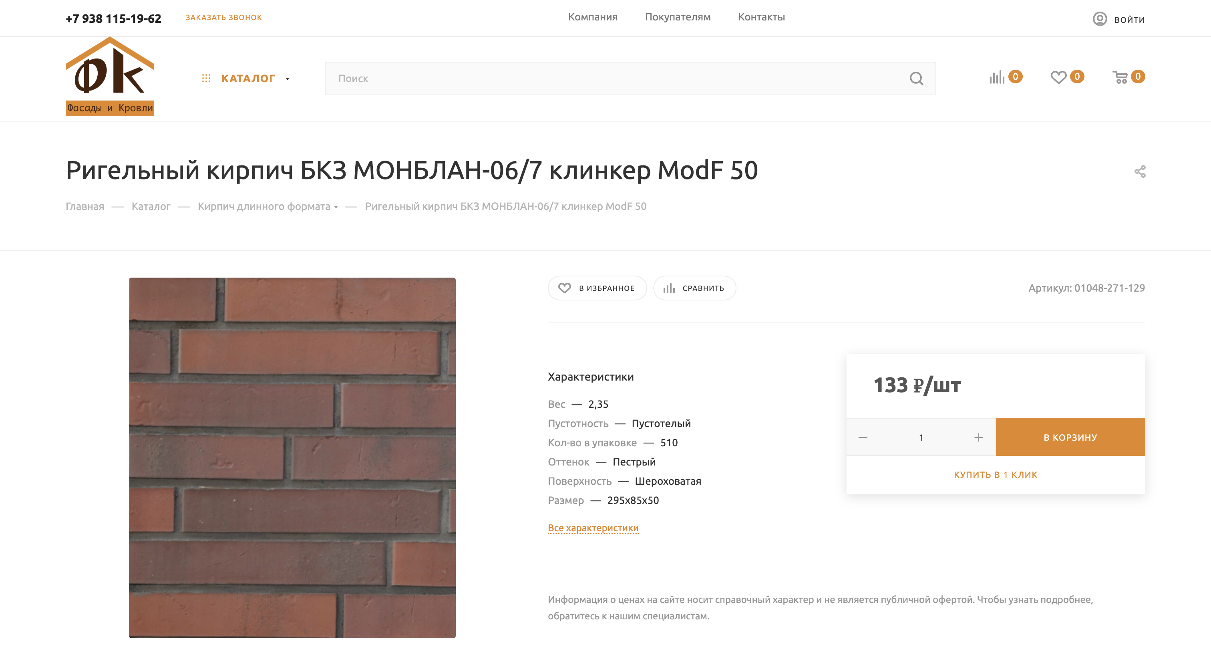Click the search magnifier icon
This screenshot has width=1211, height=657.
pyautogui.click(x=916, y=79)
